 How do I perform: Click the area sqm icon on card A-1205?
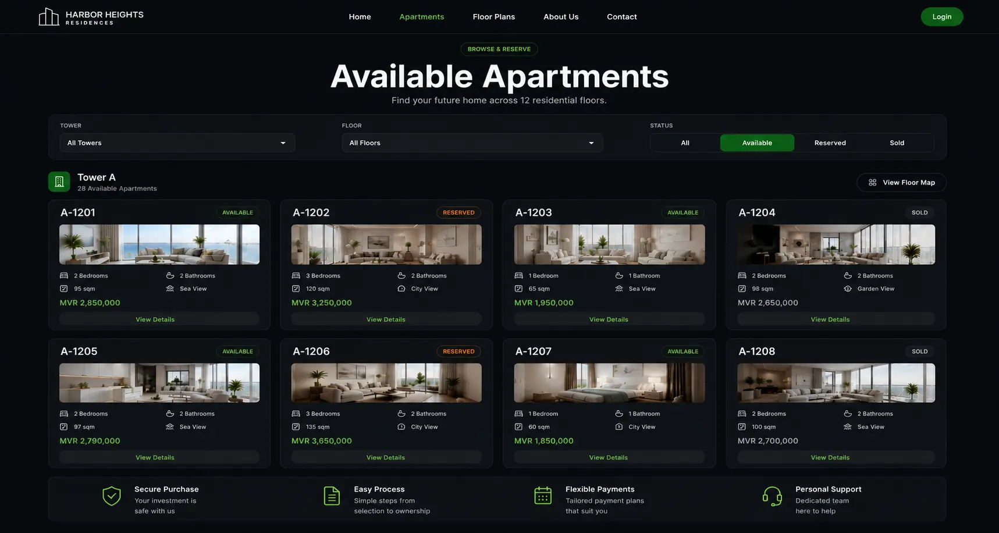pos(64,427)
